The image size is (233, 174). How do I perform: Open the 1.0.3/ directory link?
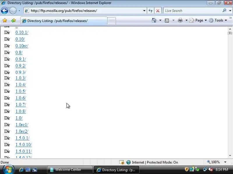coord(21,78)
